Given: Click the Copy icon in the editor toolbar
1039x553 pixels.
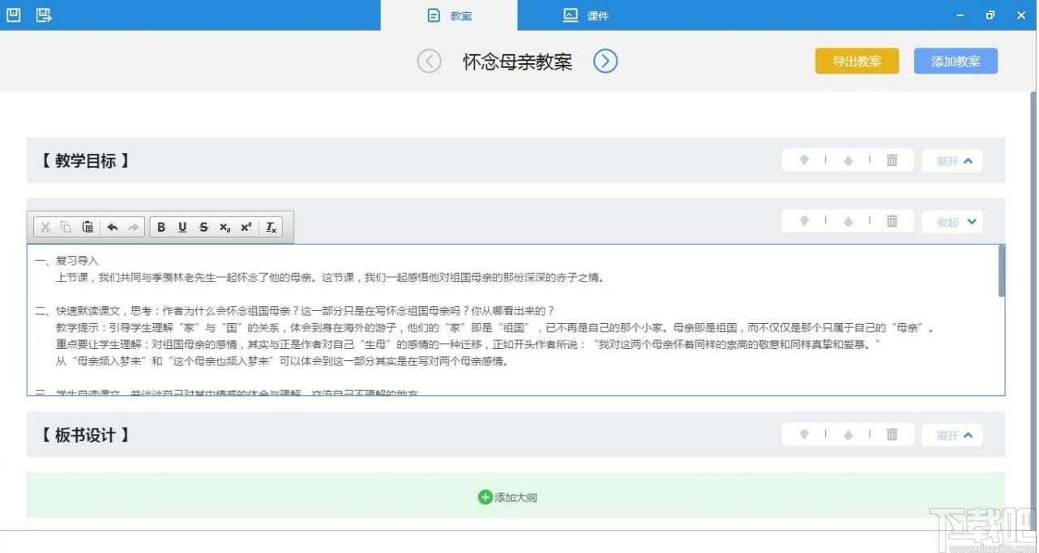Looking at the screenshot, I should click(x=66, y=228).
